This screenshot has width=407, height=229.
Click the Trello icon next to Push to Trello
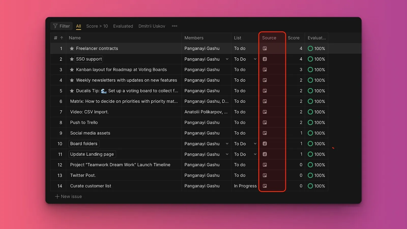tap(265, 122)
